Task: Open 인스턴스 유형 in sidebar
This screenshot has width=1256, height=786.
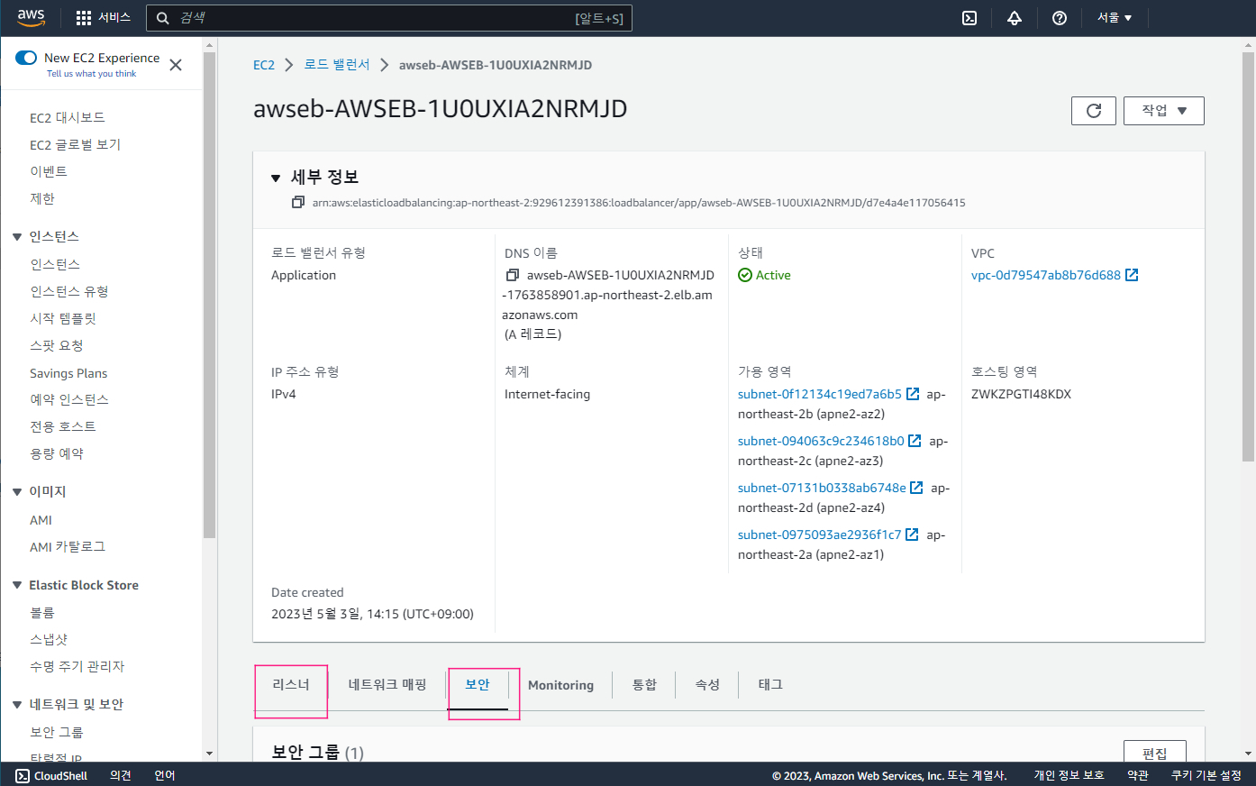Action: click(69, 291)
